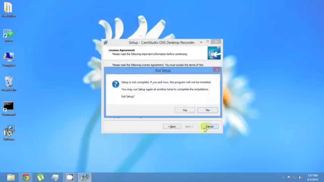Select the Software installer desktop icon
Viewport: 324px width, 182px height.
9,133
